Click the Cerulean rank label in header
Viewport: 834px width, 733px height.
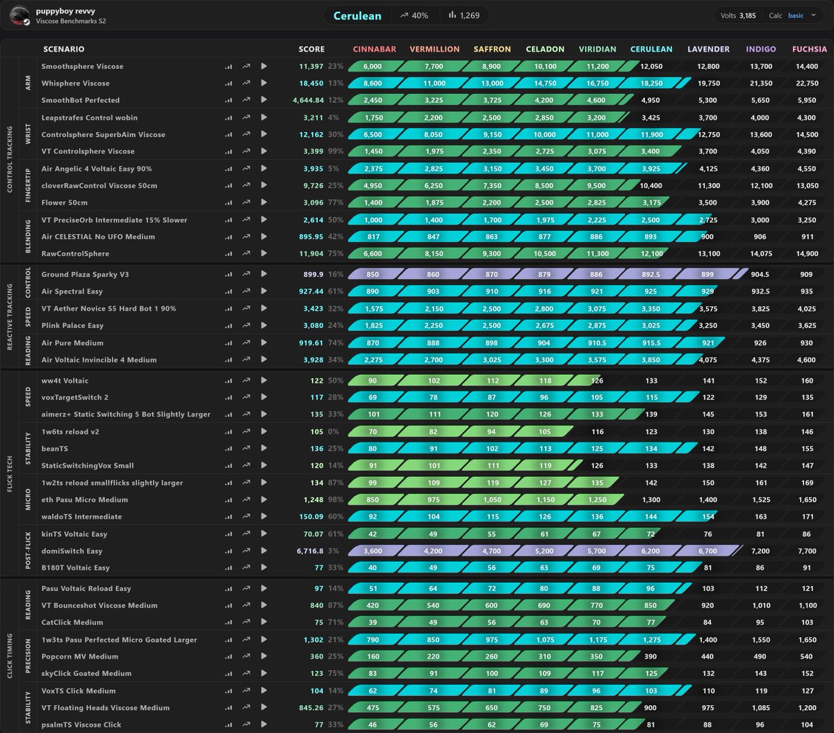click(357, 15)
